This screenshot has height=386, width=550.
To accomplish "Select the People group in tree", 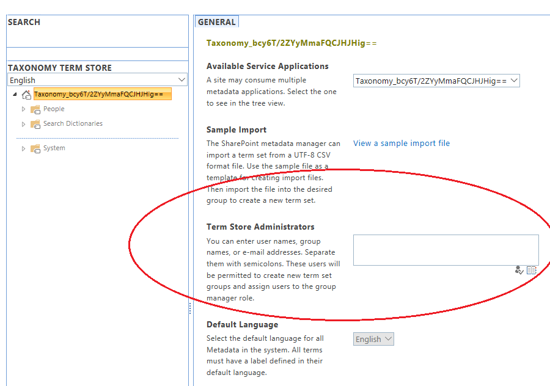I will pos(54,109).
